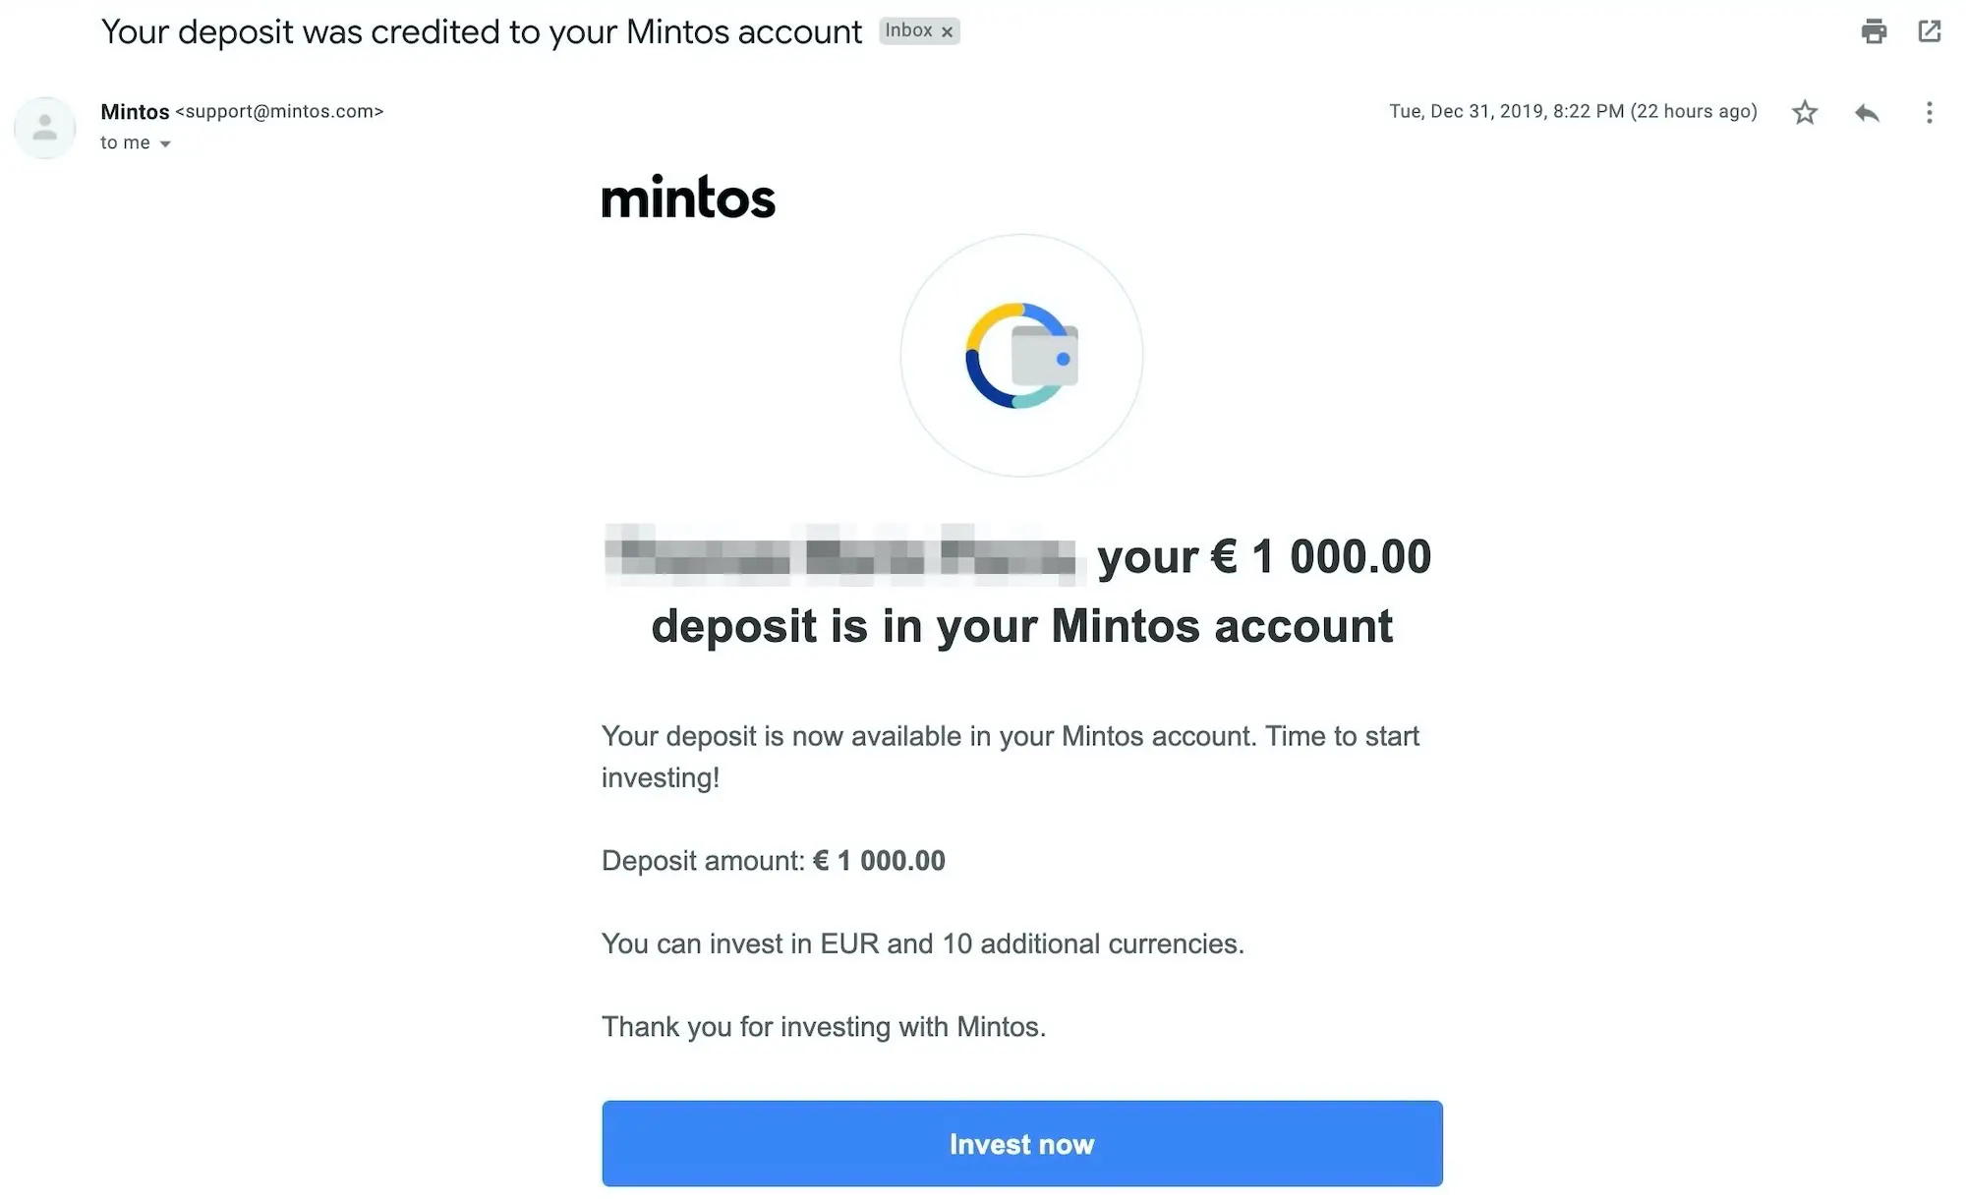Expand recipient details arrow beside 'to me'
Viewport: 1966px width, 1199px height.
tap(165, 144)
